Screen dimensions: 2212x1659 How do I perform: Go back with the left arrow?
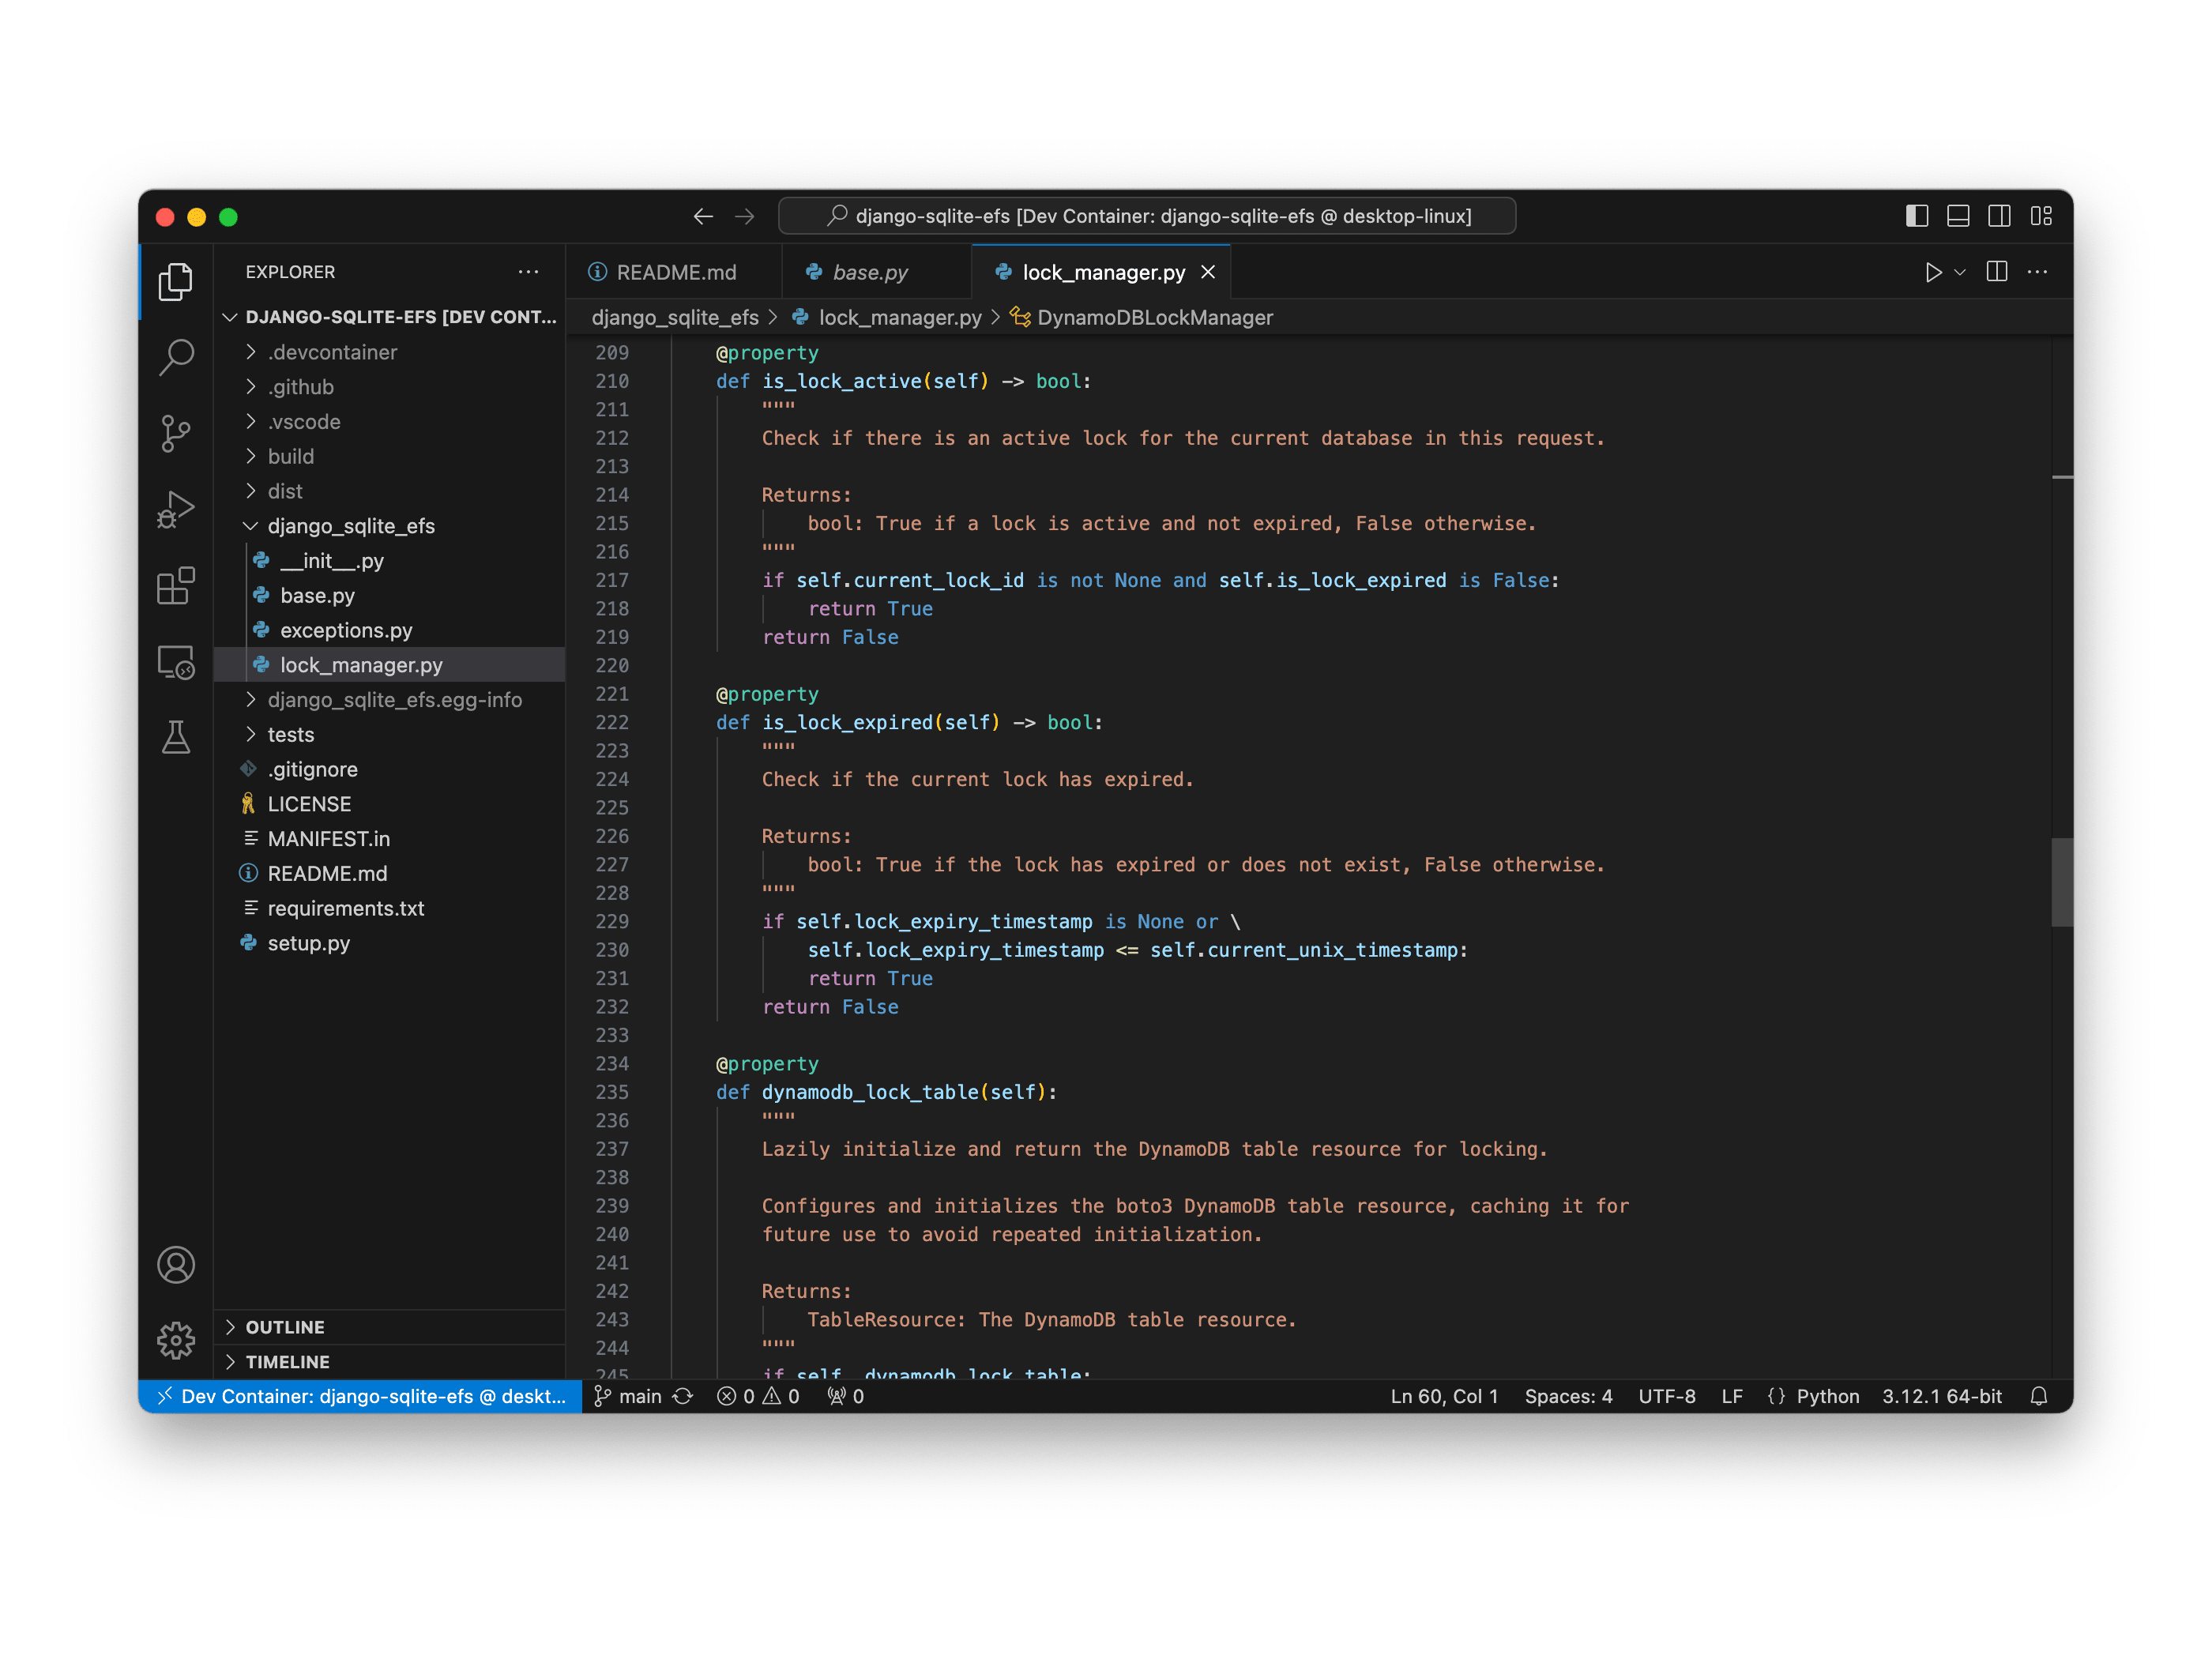coord(703,216)
